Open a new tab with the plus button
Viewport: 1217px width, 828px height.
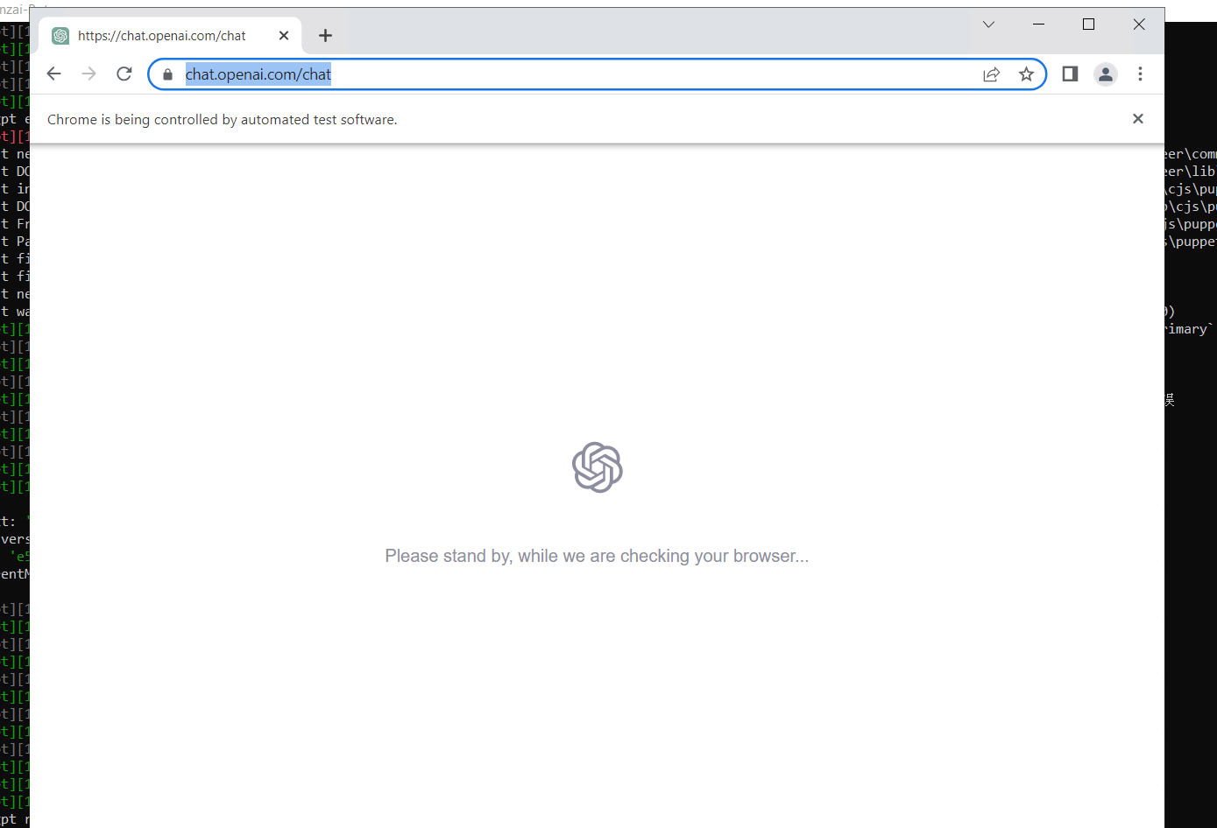(325, 36)
